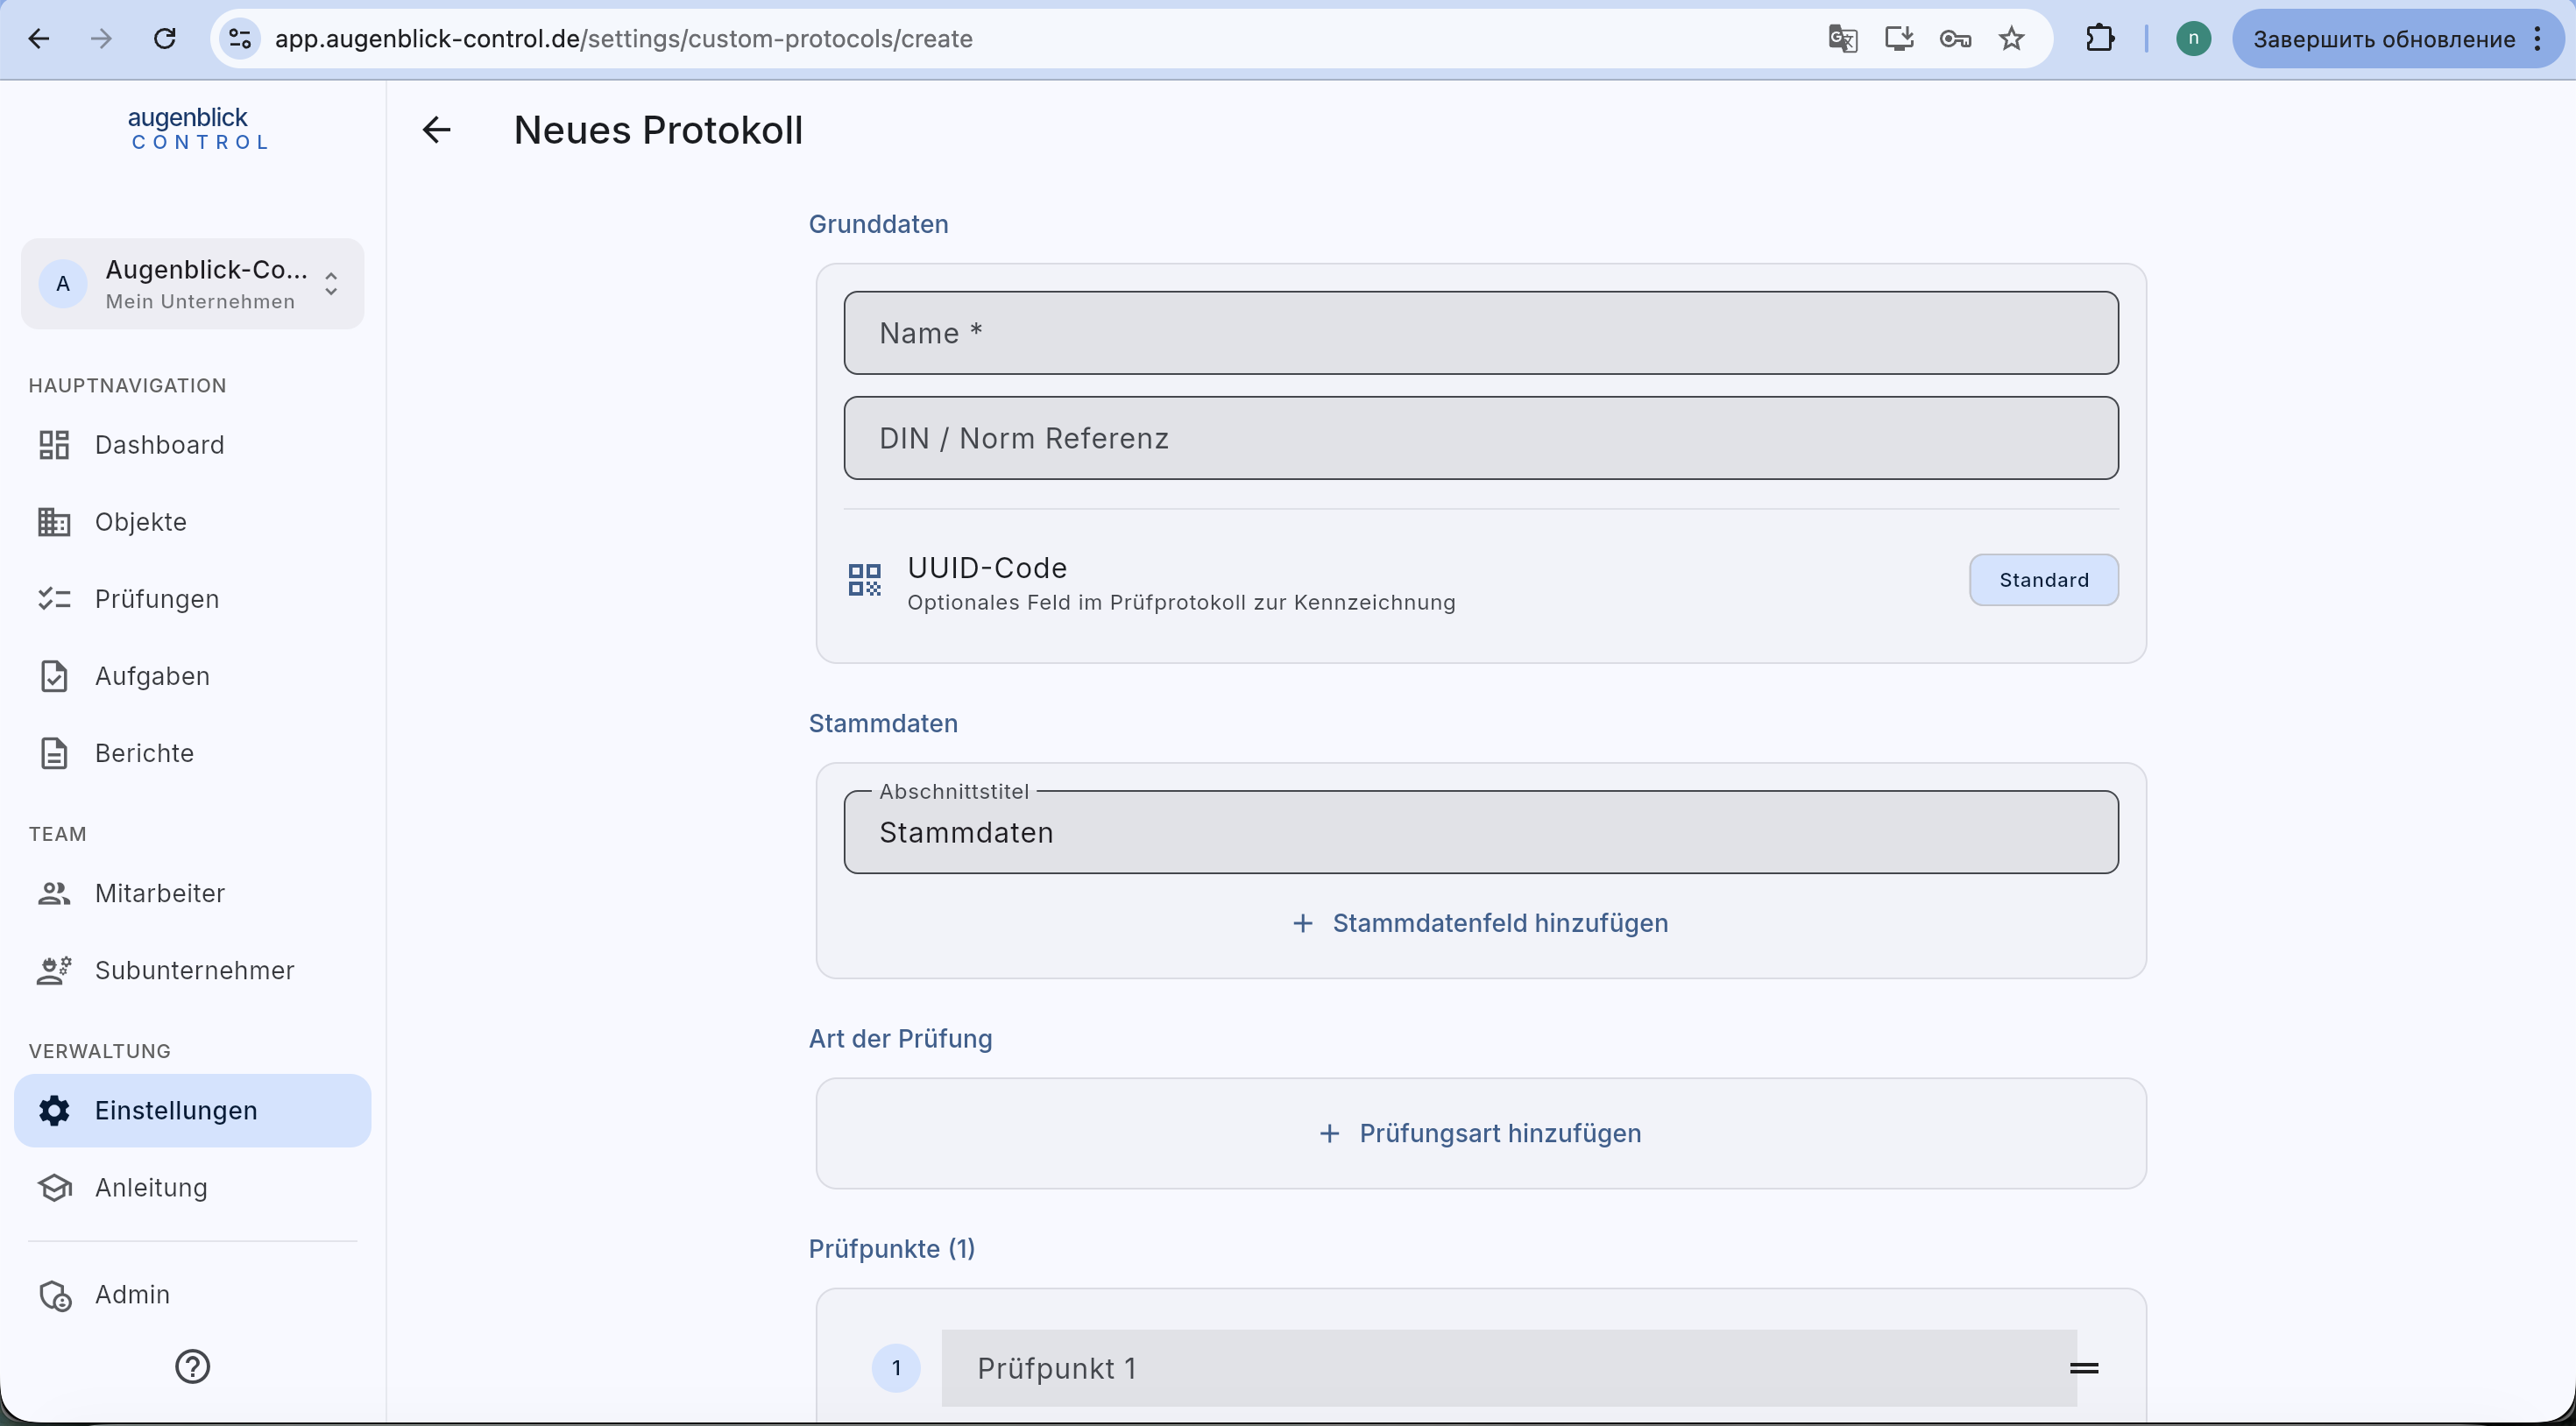The width and height of the screenshot is (2576, 1426).
Task: Click Prüfungsart hinzufügen
Action: [1480, 1134]
